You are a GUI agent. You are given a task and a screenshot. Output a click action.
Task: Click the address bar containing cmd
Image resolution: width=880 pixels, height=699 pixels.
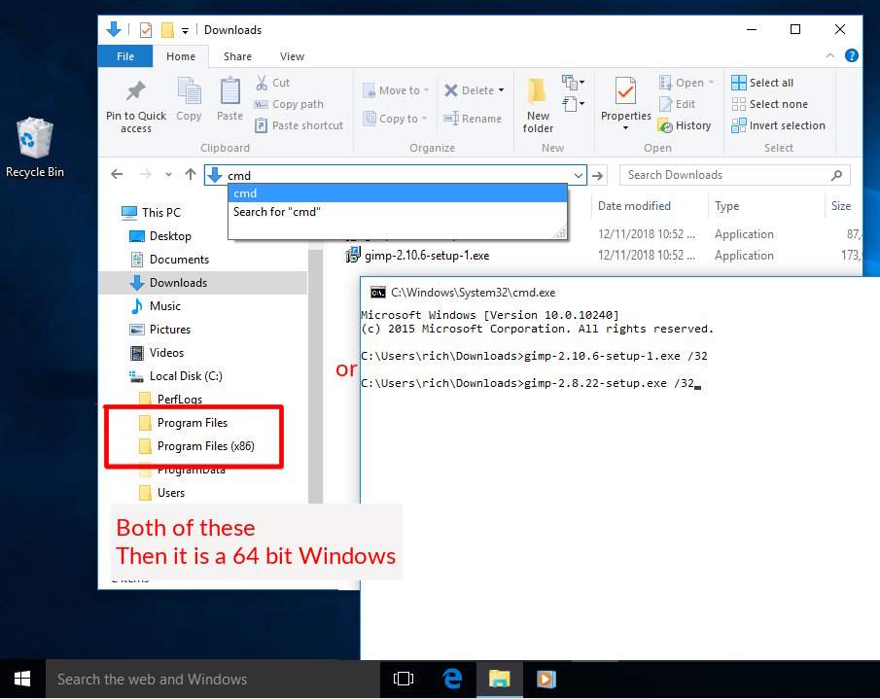[396, 176]
